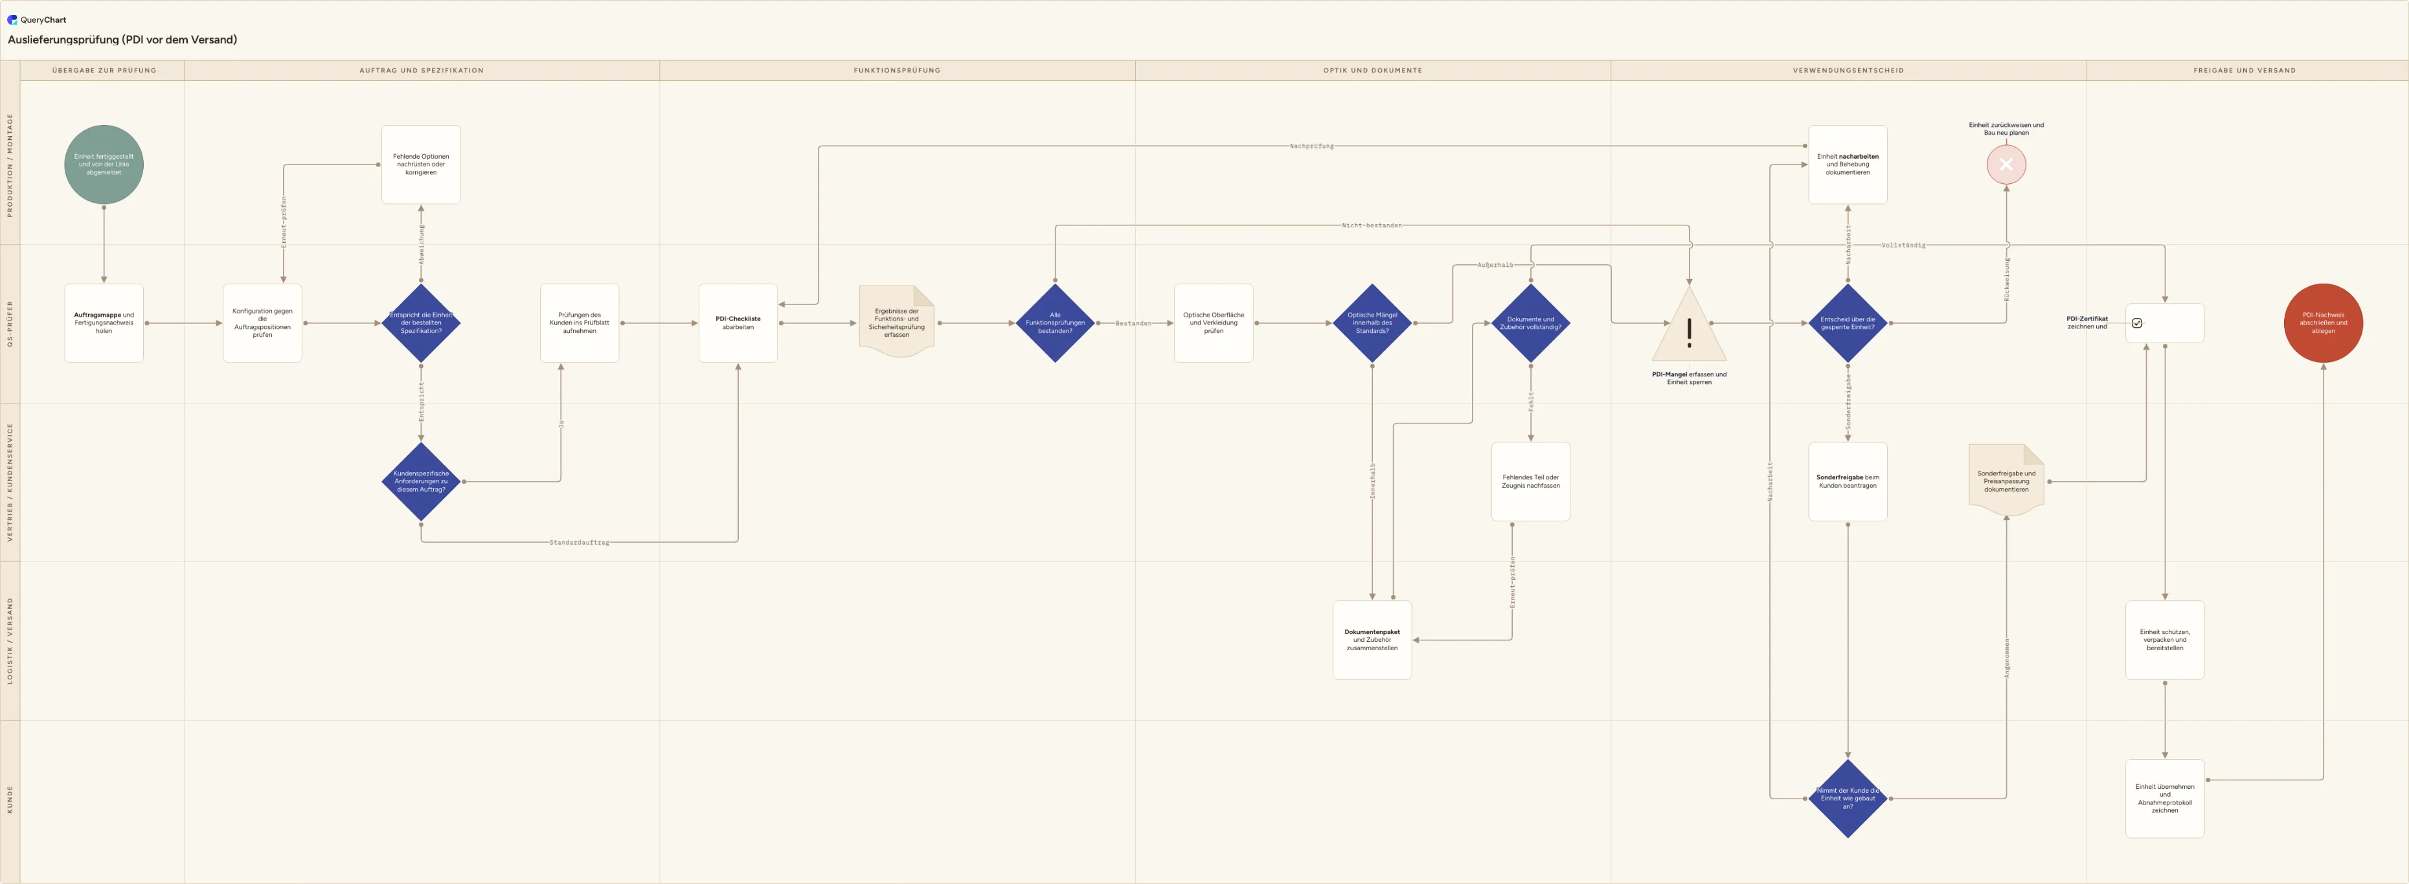
Task: Click the Sonderfreigabe und Preisanpassung document shape
Action: pos(2006,481)
